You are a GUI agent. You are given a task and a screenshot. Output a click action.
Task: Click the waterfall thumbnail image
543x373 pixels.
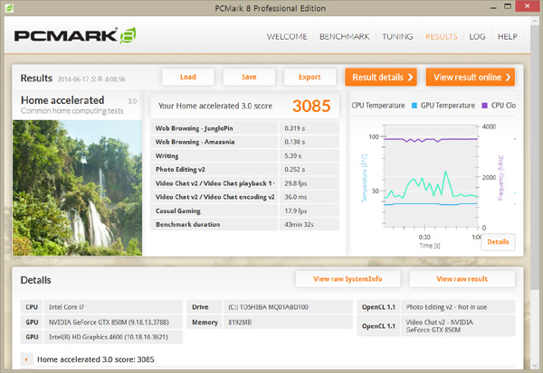[x=77, y=188]
